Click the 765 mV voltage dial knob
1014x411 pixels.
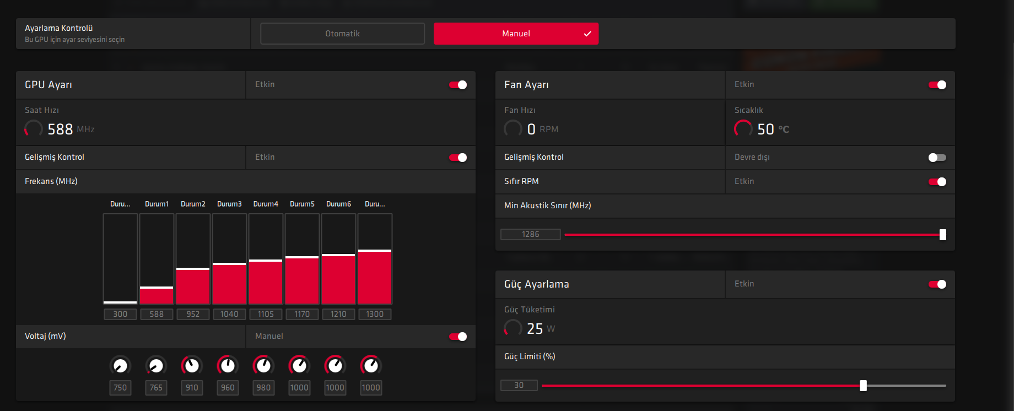click(156, 365)
